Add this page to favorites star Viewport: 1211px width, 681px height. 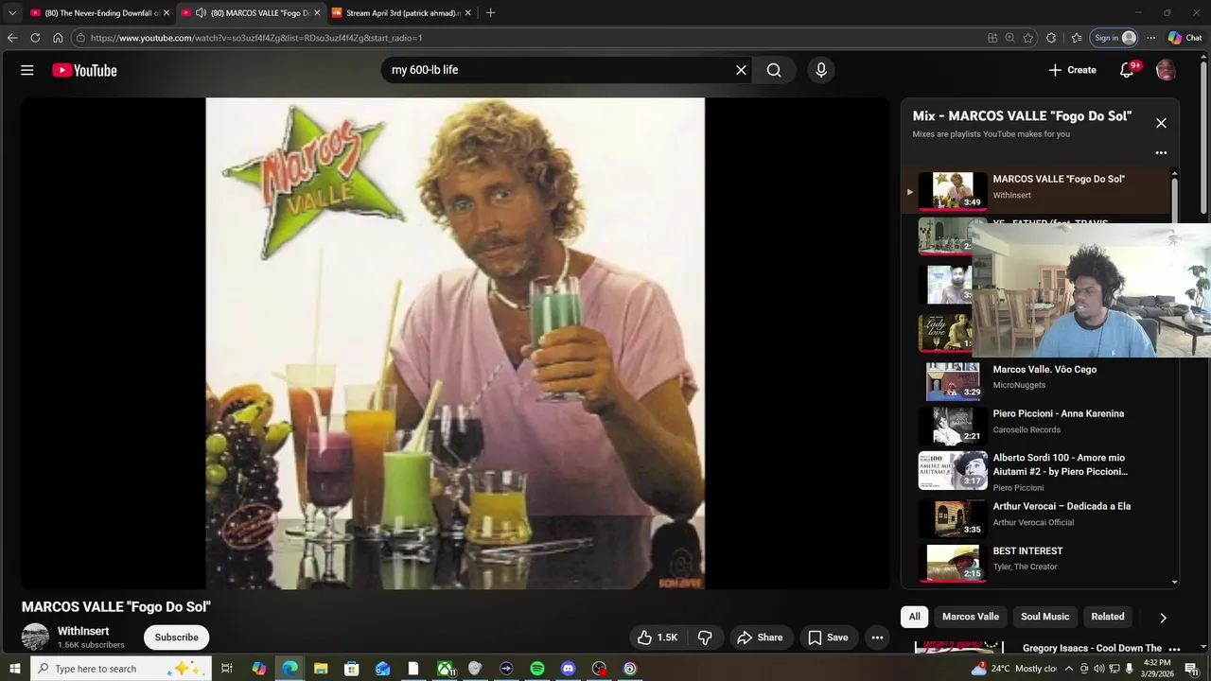pos(1028,38)
